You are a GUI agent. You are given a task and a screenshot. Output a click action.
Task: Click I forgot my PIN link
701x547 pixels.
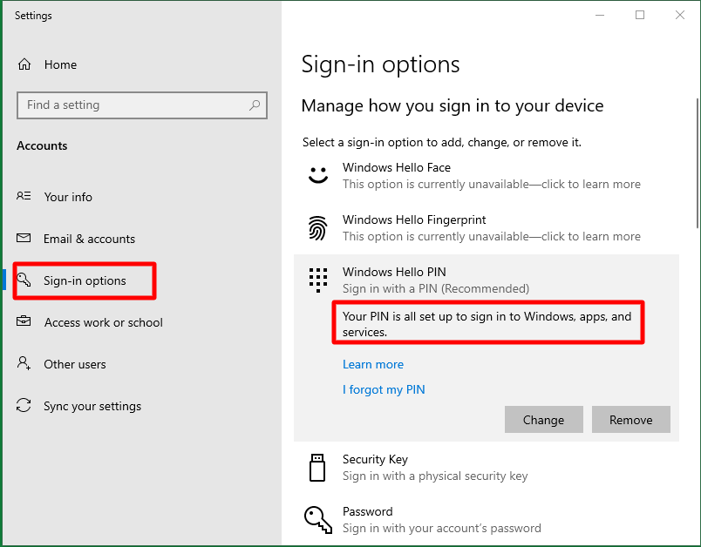click(384, 390)
